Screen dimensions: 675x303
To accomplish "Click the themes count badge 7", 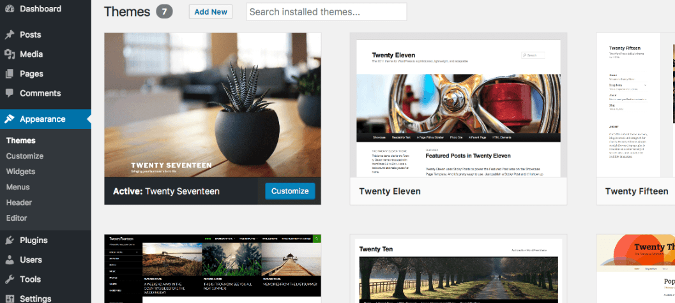I will point(164,11).
